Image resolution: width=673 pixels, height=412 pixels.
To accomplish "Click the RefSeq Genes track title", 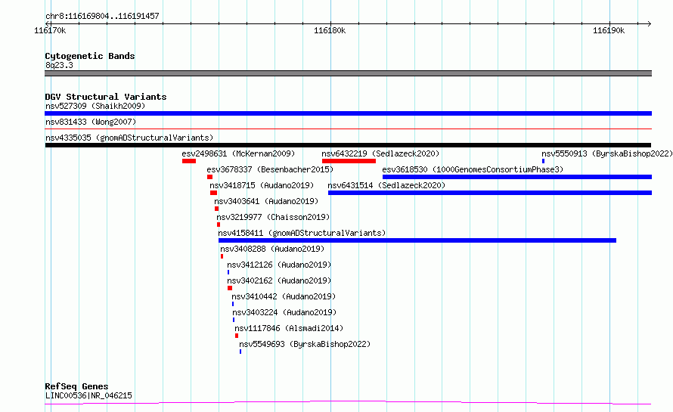I will tap(76, 386).
